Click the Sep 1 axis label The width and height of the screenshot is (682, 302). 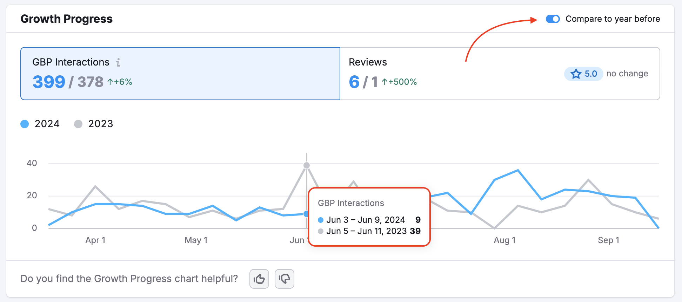[609, 240]
